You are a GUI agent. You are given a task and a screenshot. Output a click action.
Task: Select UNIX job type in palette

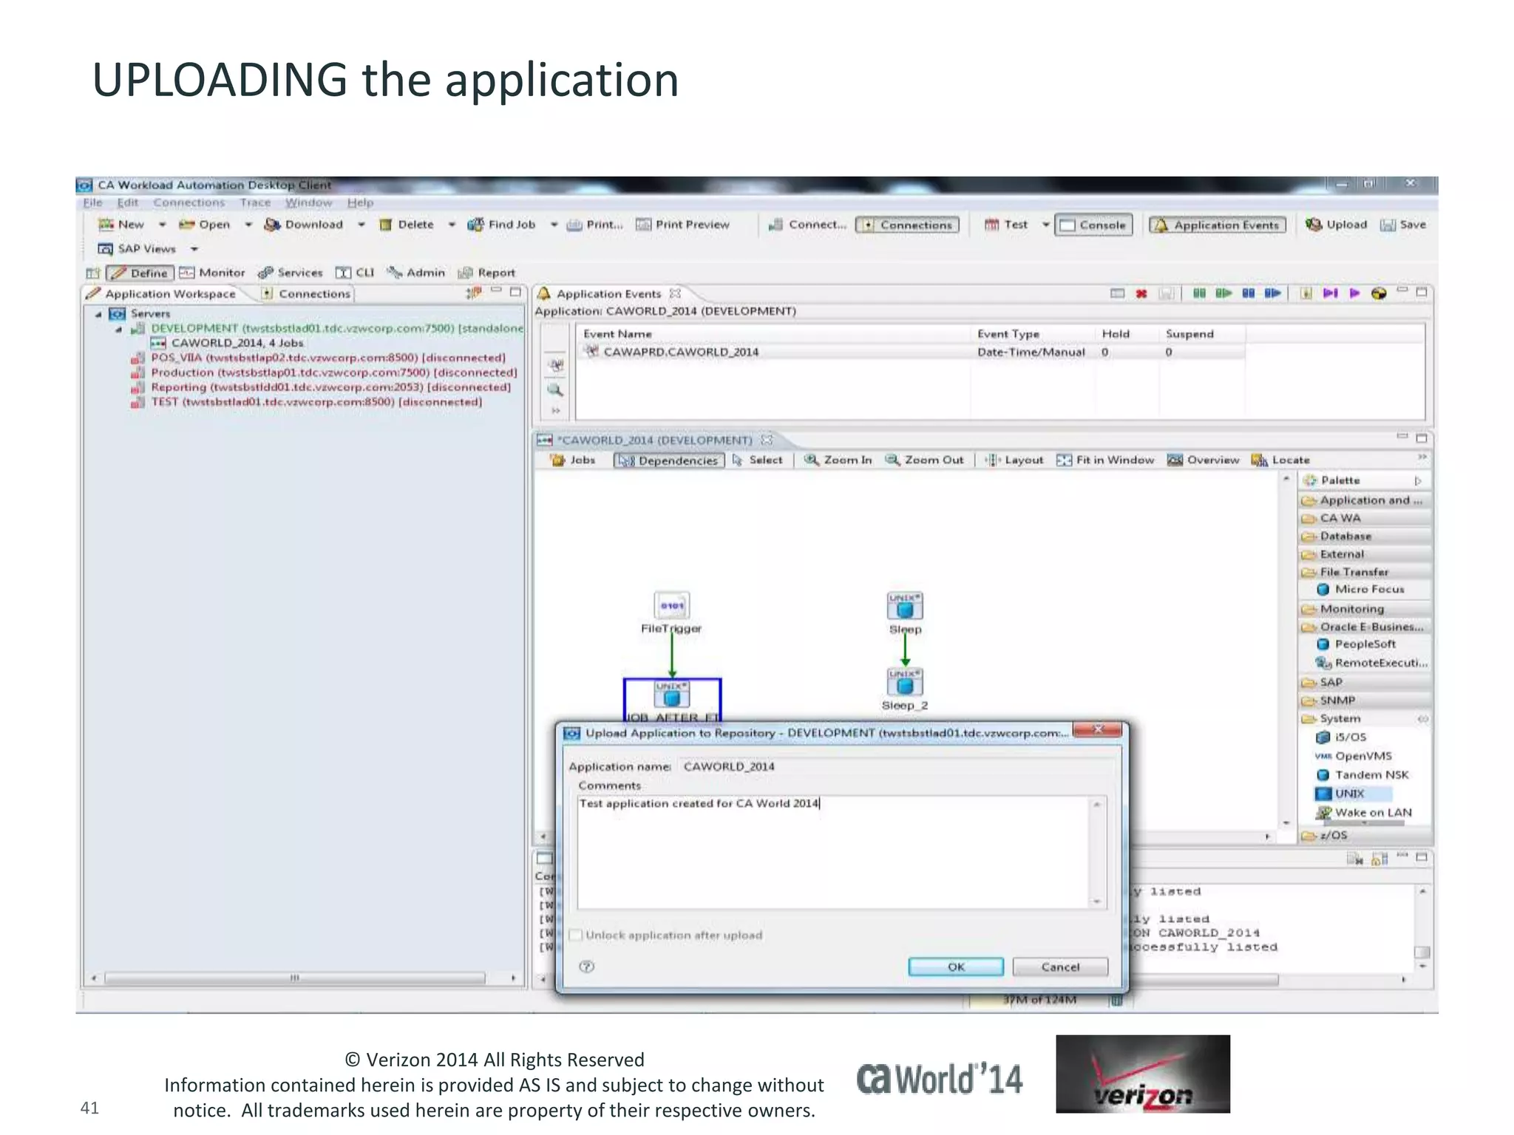pyautogui.click(x=1348, y=794)
